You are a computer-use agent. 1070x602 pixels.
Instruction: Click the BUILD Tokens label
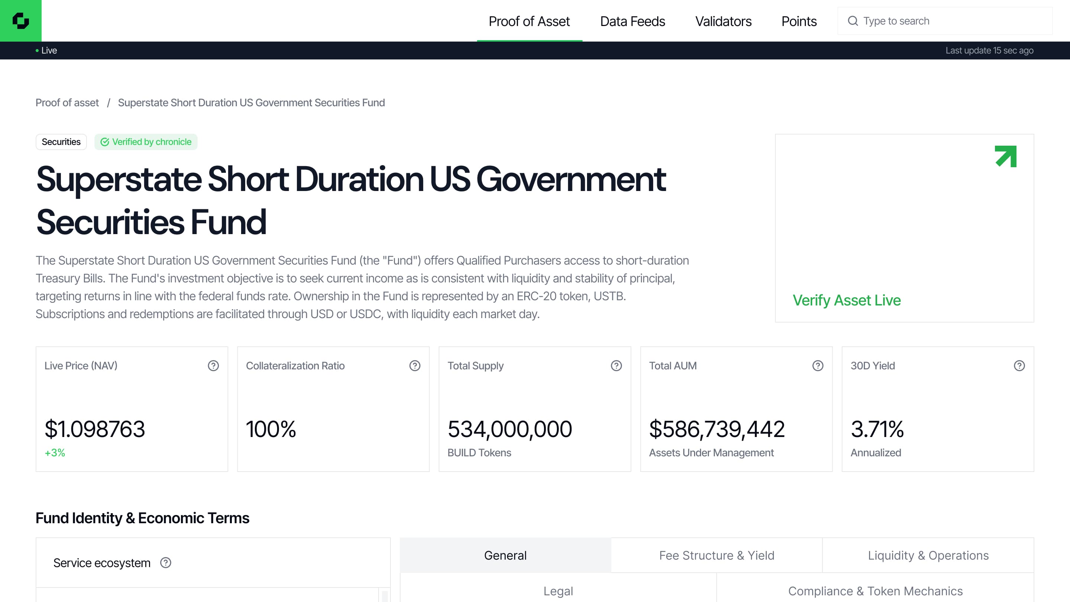point(479,453)
